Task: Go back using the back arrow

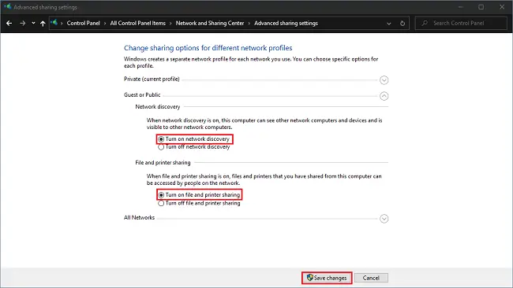Action: pyautogui.click(x=9, y=23)
